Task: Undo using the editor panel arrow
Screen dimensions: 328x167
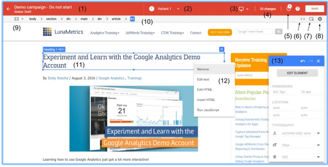Action: pos(303,61)
